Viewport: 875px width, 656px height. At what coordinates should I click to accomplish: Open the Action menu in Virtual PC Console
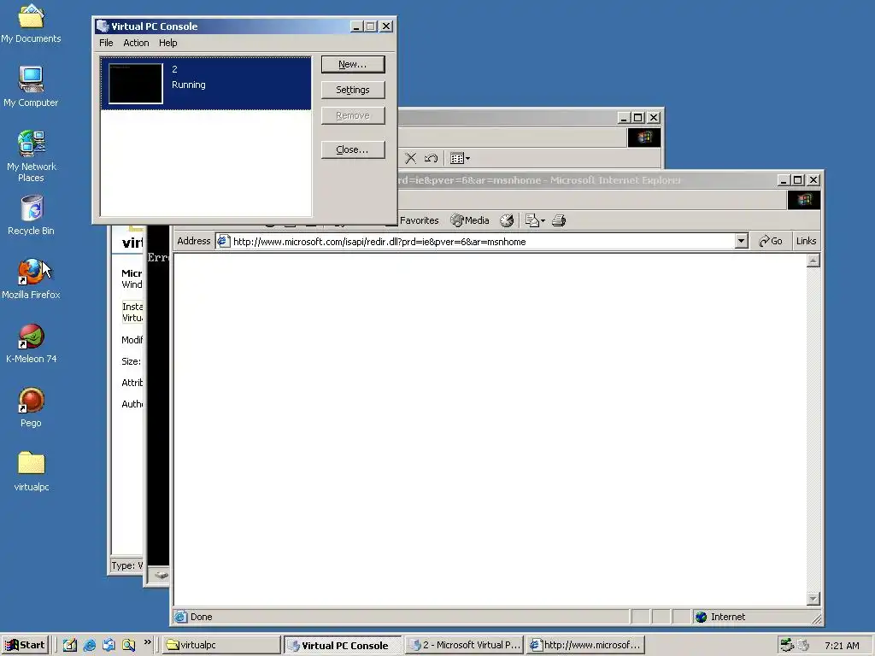[136, 43]
